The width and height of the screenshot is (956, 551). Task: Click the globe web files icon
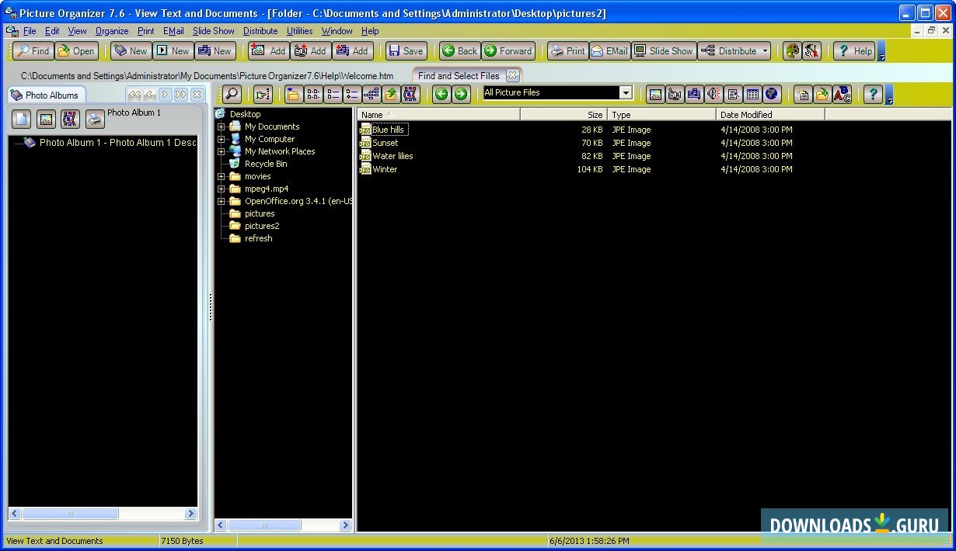[x=772, y=94]
